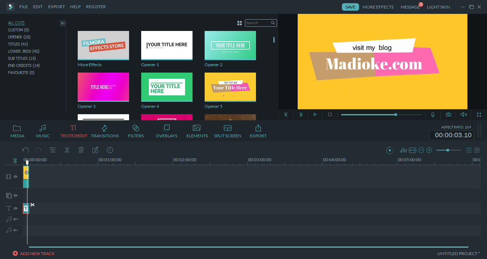Open the Overlays tab
487x259 pixels.
166,131
